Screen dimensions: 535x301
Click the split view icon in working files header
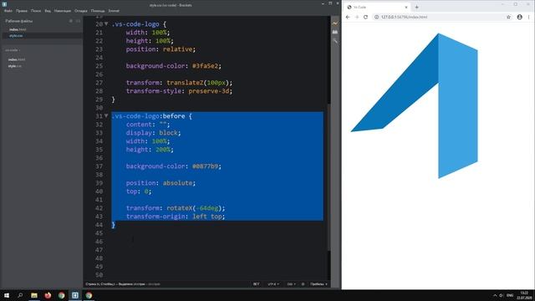pos(78,21)
